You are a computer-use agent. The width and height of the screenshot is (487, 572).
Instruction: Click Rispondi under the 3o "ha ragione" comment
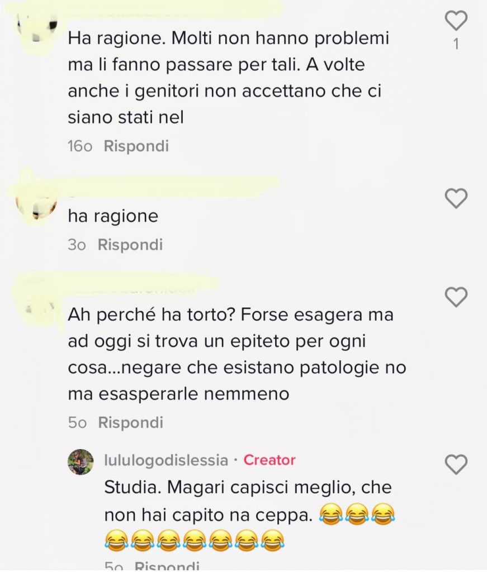tap(130, 245)
